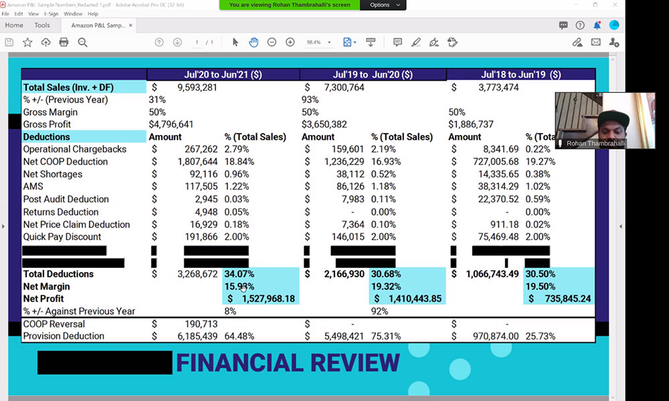The width and height of the screenshot is (669, 401).
Task: Open the screen share Options dropdown
Action: 383,5
